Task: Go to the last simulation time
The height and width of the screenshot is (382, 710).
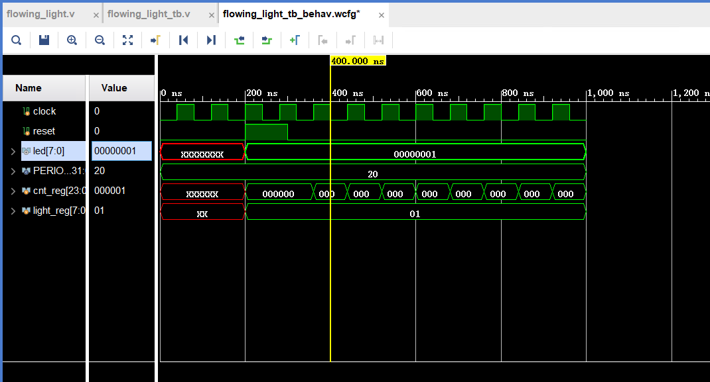Action: tap(211, 40)
